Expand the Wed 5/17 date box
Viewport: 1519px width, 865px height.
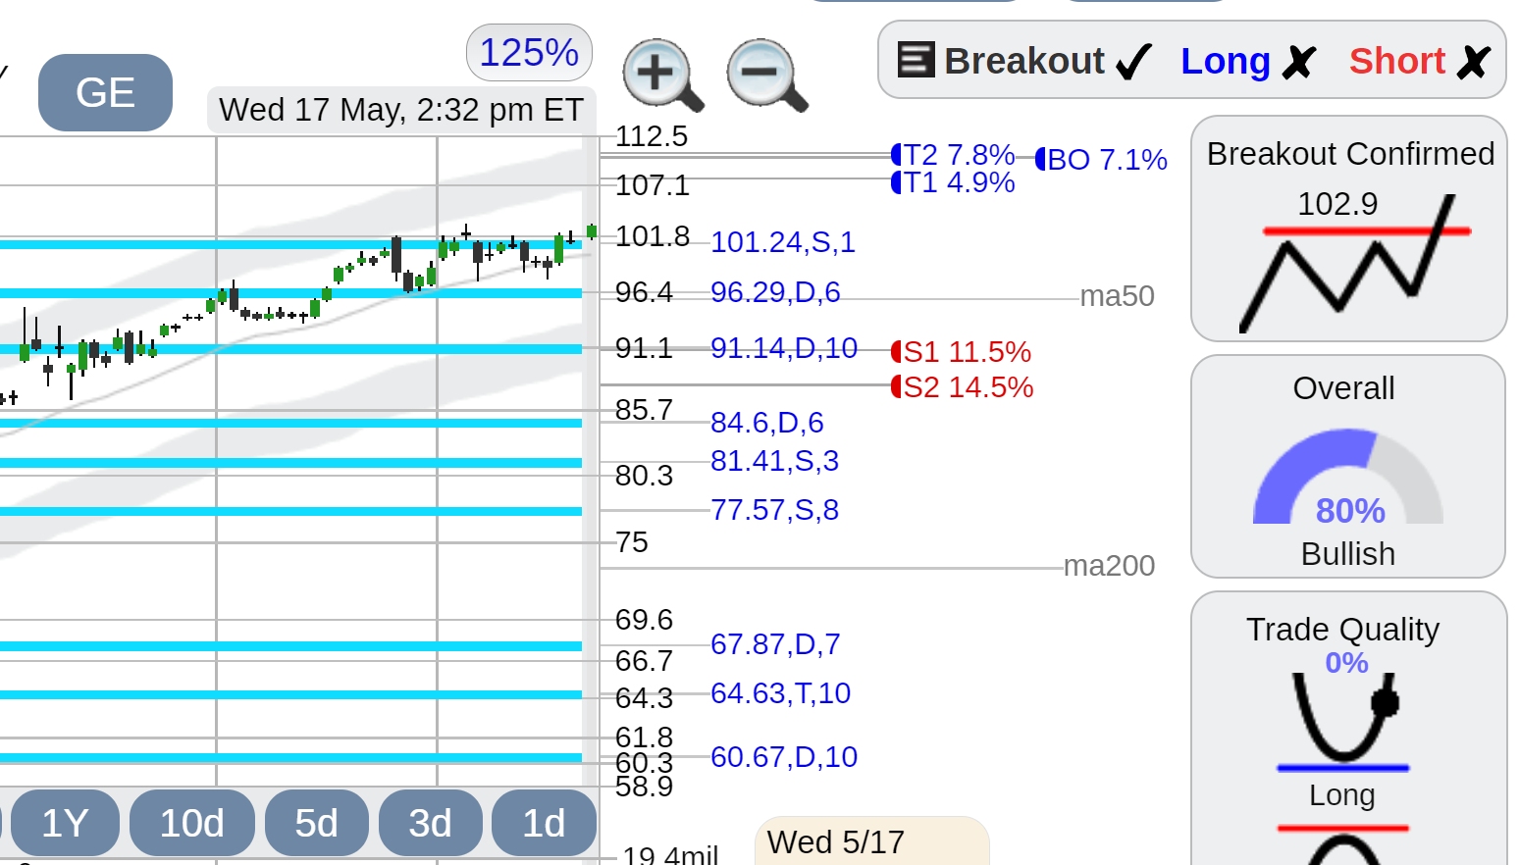coord(871,840)
